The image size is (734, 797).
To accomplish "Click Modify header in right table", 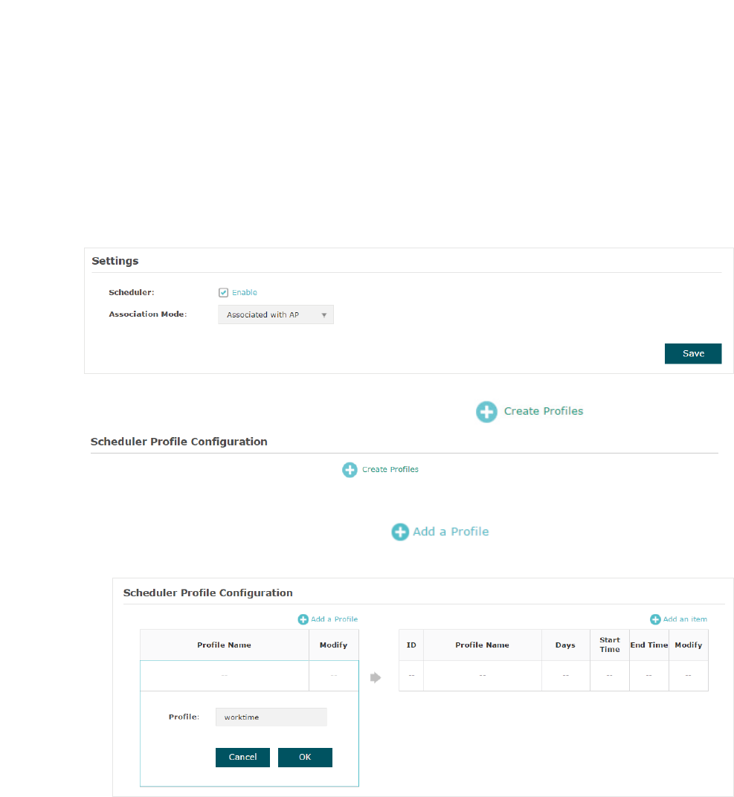I will click(688, 645).
